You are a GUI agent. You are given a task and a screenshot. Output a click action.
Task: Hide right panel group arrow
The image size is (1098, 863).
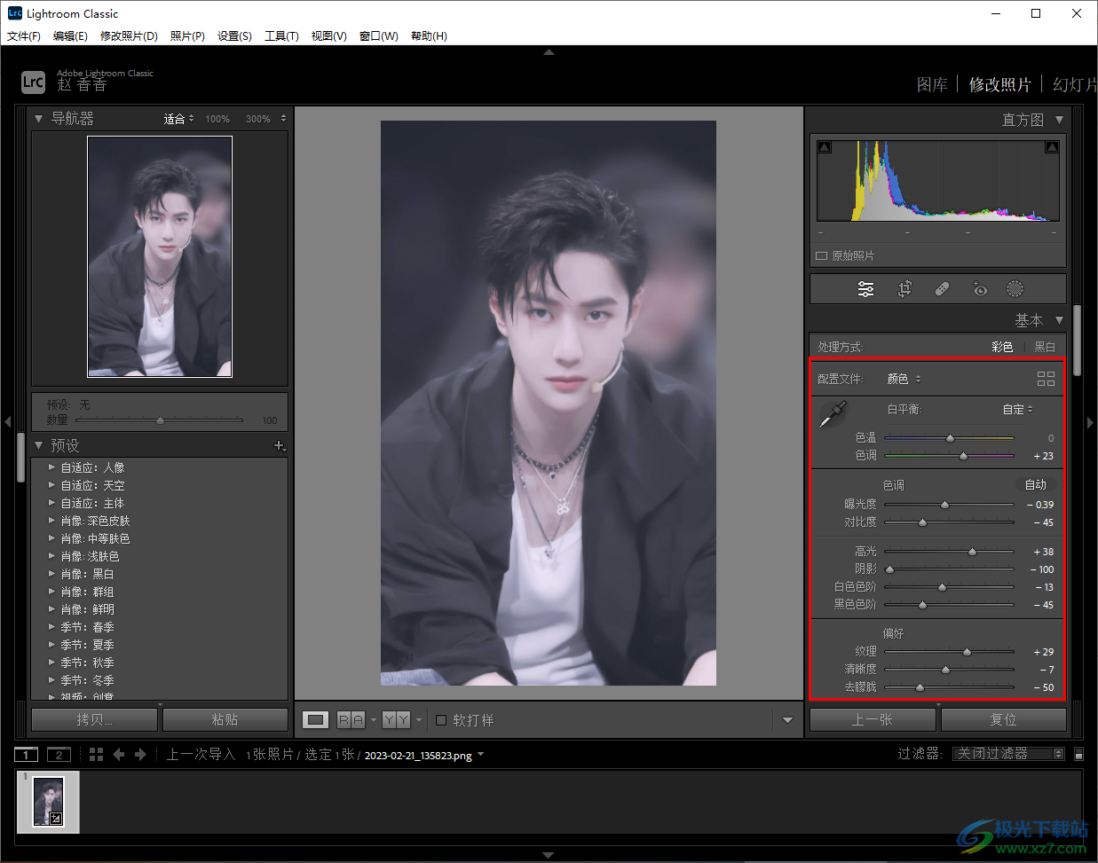click(1091, 422)
